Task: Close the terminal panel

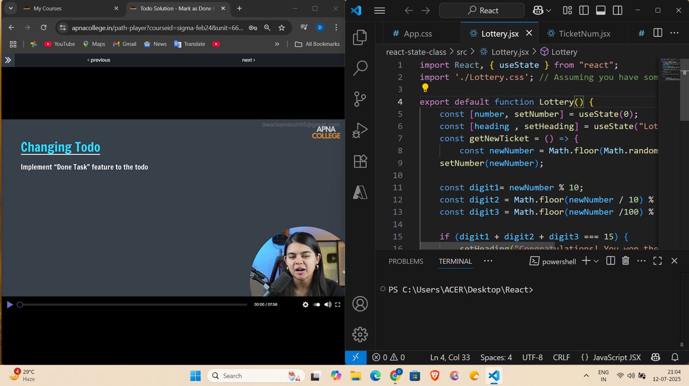Action: 675,260
